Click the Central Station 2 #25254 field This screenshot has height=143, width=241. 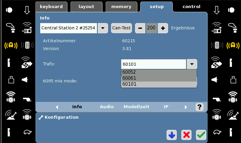(x=68, y=28)
